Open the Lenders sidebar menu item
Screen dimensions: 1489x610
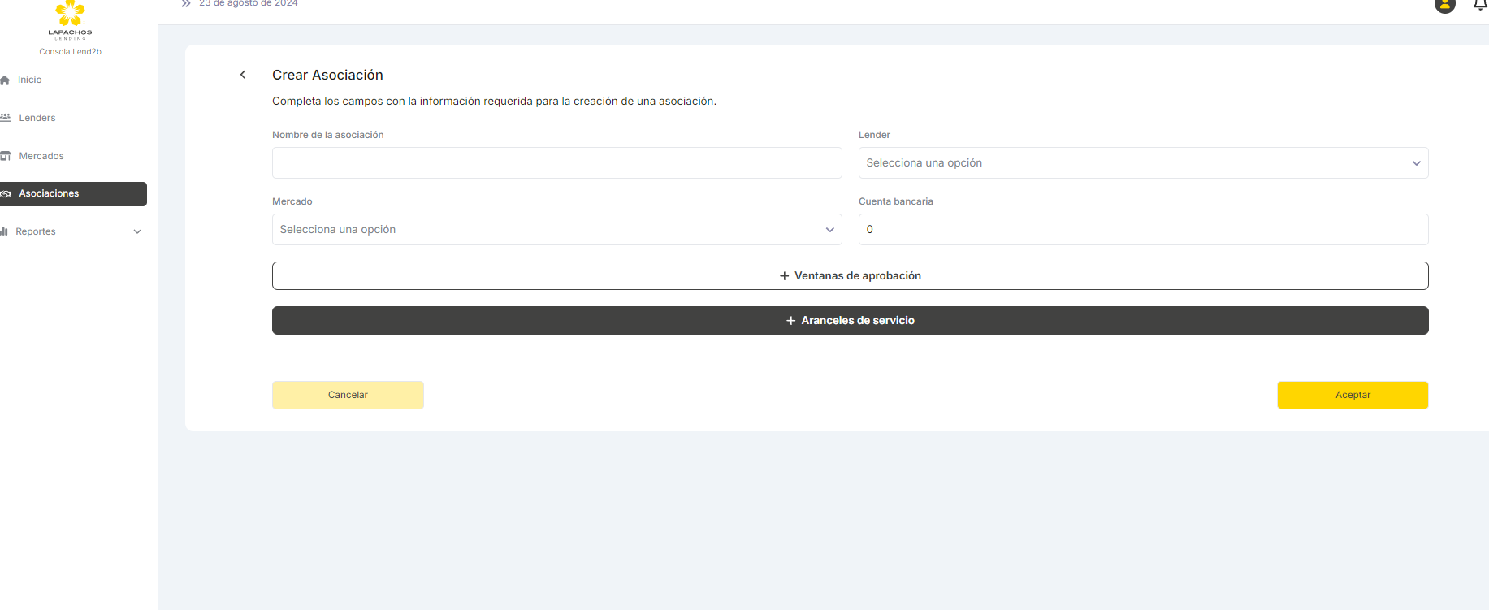37,118
